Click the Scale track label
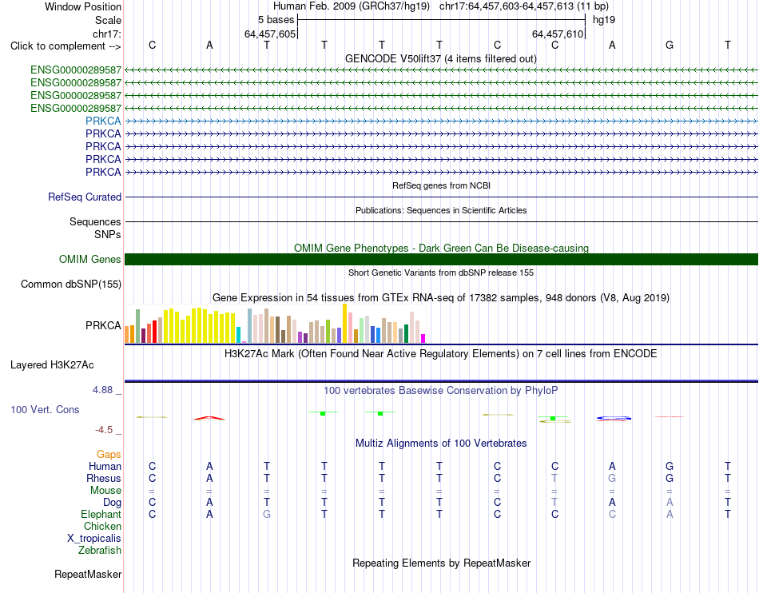 108,20
